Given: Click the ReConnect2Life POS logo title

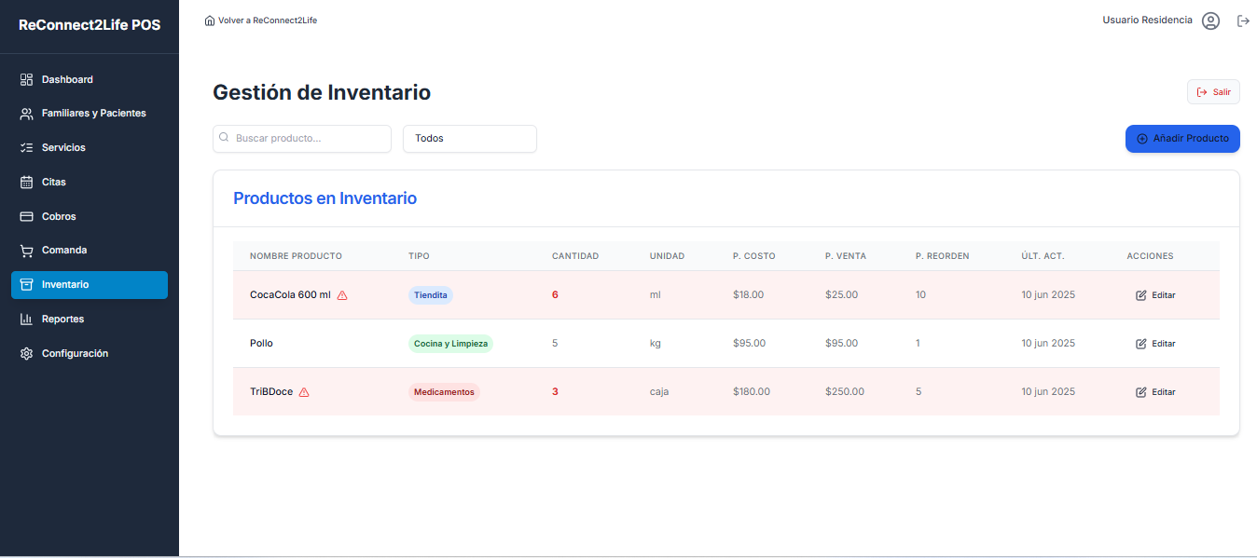Looking at the screenshot, I should pos(90,25).
